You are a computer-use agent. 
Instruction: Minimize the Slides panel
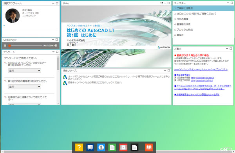(165, 3)
